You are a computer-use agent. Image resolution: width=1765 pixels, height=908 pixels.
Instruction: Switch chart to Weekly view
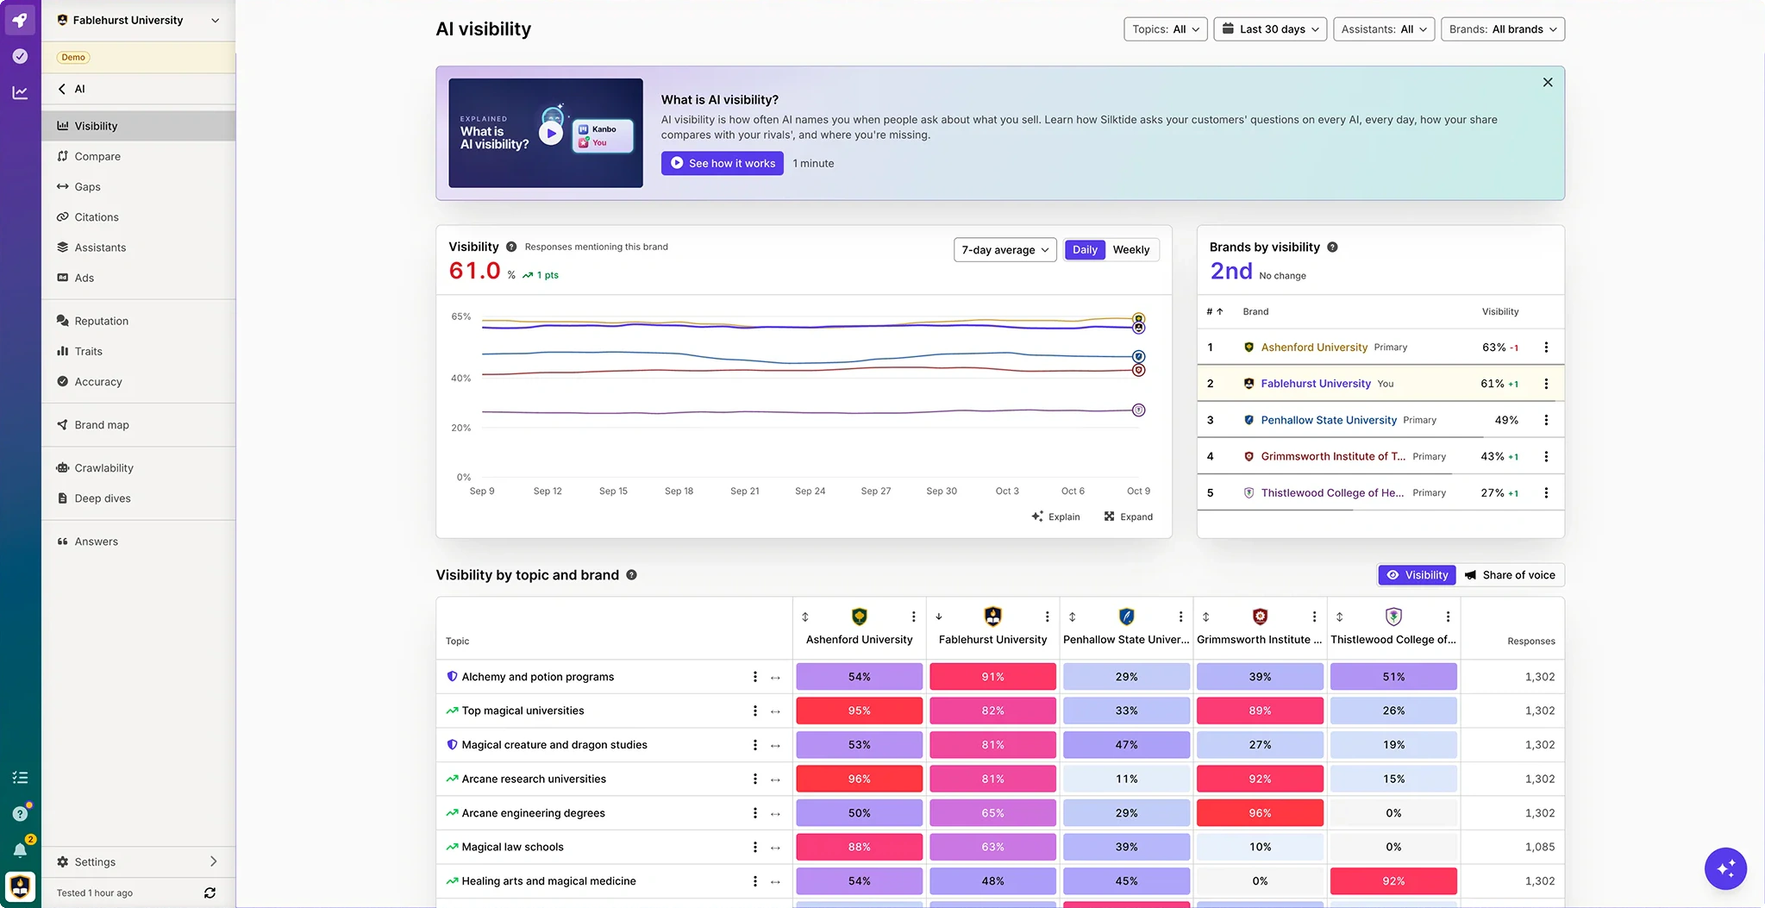pyautogui.click(x=1131, y=250)
